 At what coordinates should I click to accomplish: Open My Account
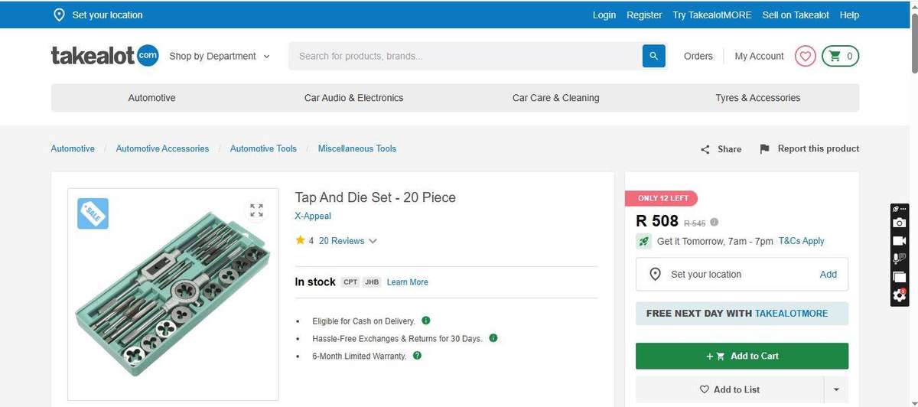click(x=759, y=56)
